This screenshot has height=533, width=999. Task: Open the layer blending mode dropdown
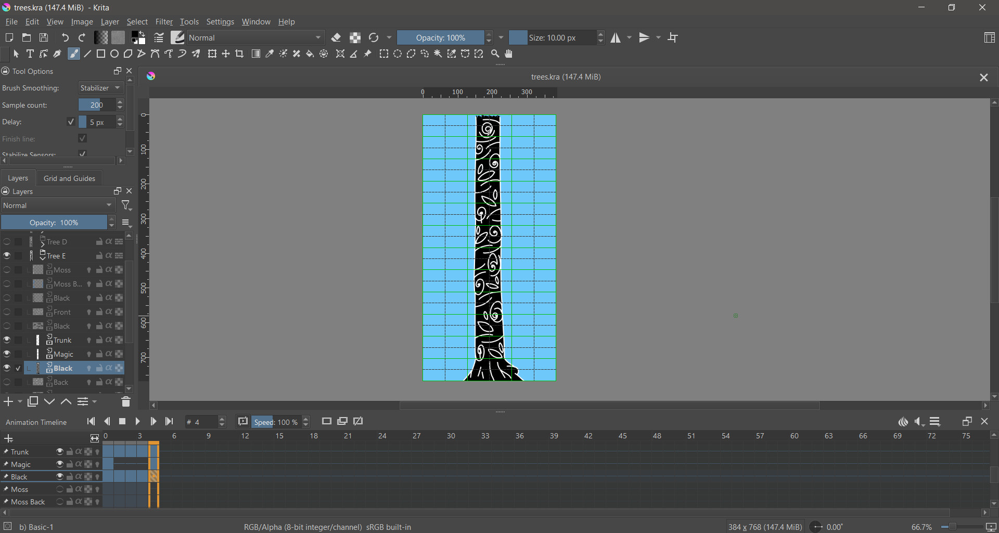coord(58,205)
